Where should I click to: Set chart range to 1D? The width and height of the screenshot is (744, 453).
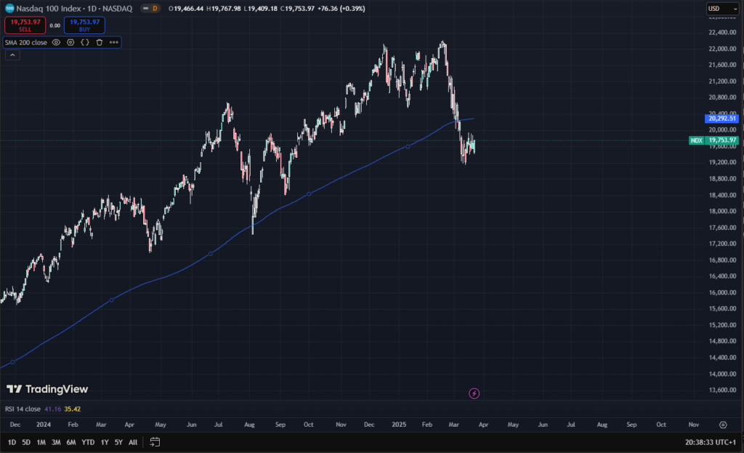point(12,442)
